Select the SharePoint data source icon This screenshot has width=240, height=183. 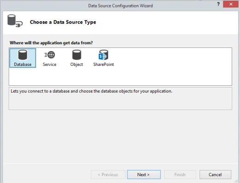[103, 55]
